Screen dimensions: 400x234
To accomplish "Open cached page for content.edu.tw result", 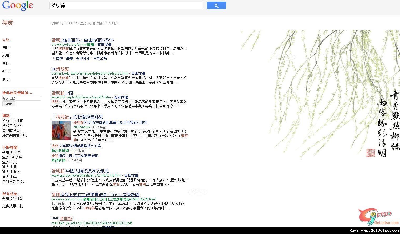I will click(x=138, y=73).
